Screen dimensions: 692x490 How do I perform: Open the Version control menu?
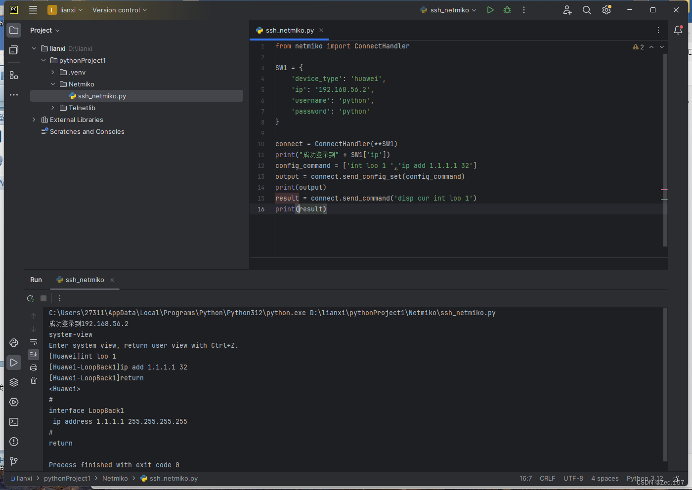click(116, 9)
